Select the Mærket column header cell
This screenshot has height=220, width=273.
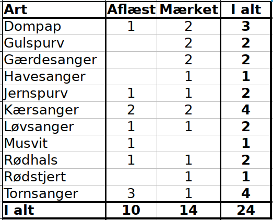pos(188,9)
